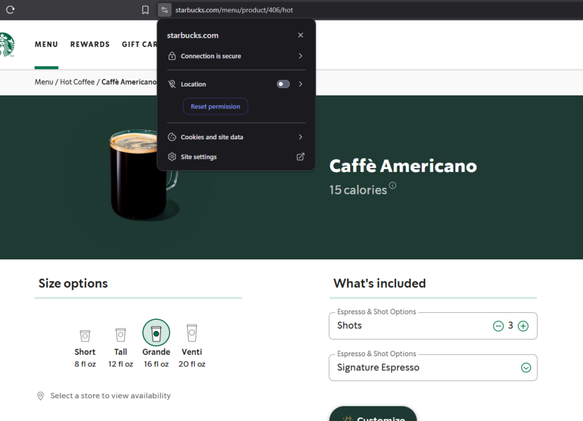The height and width of the screenshot is (421, 583).
Task: Click the 15 calories text
Action: [x=358, y=190]
